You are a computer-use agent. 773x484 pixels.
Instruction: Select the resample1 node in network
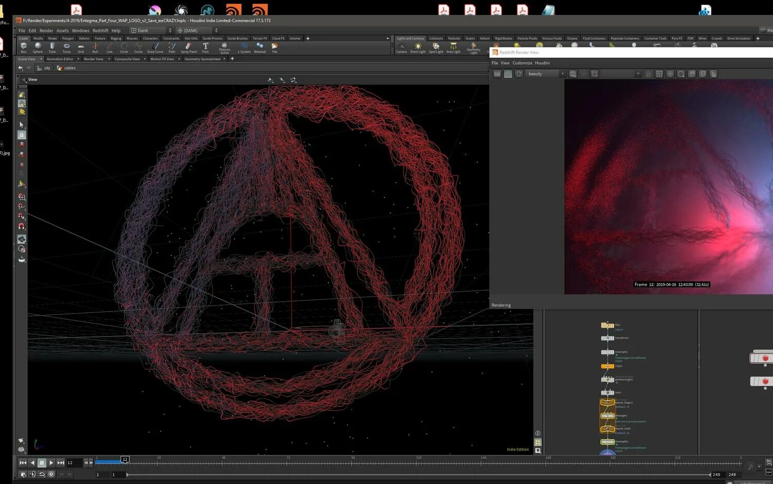click(x=607, y=352)
